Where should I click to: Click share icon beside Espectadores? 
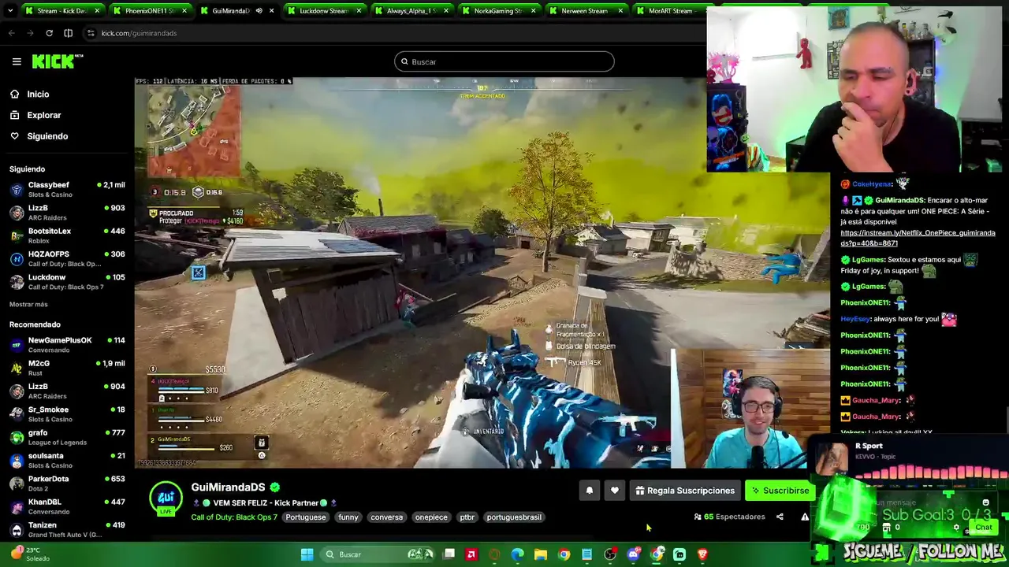coord(780,517)
